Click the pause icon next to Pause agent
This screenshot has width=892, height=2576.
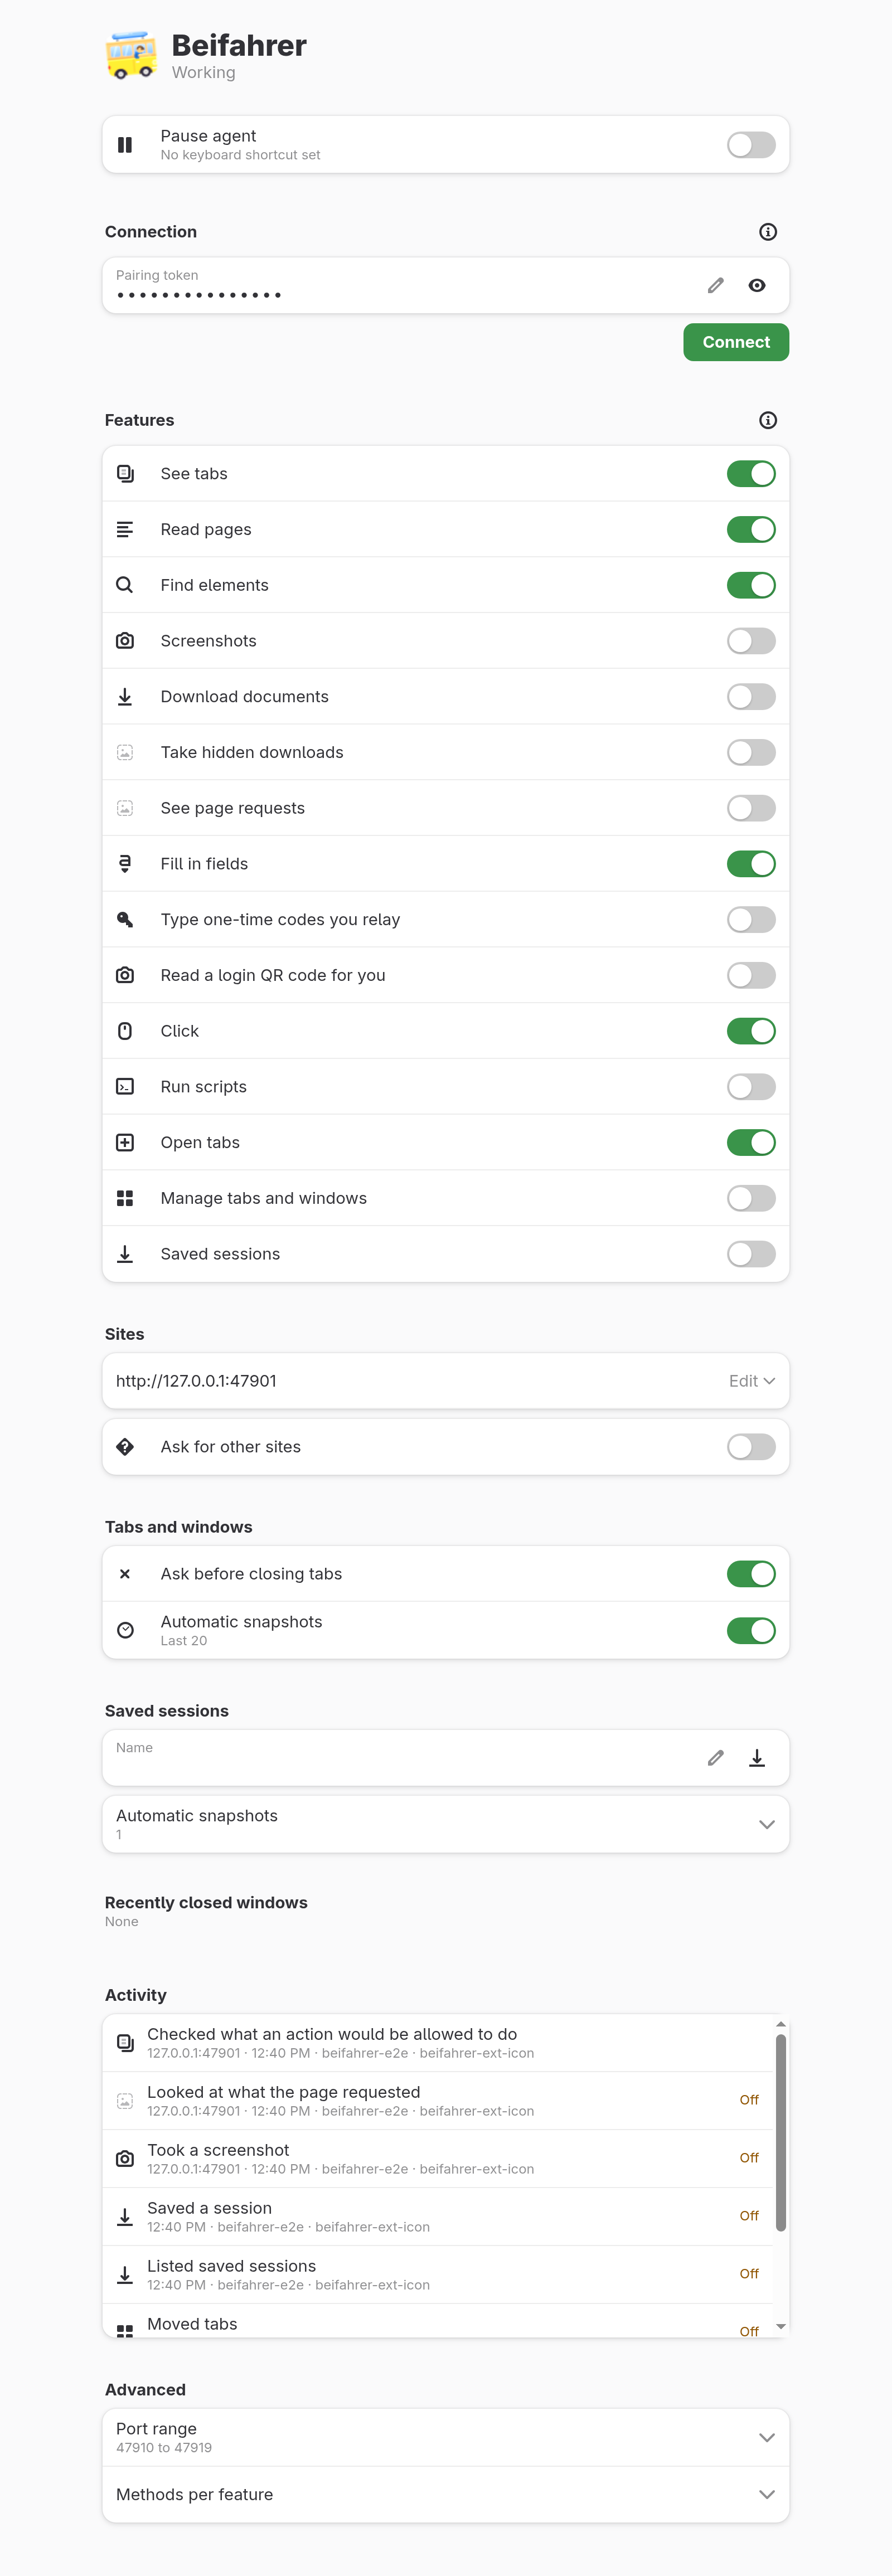point(125,145)
